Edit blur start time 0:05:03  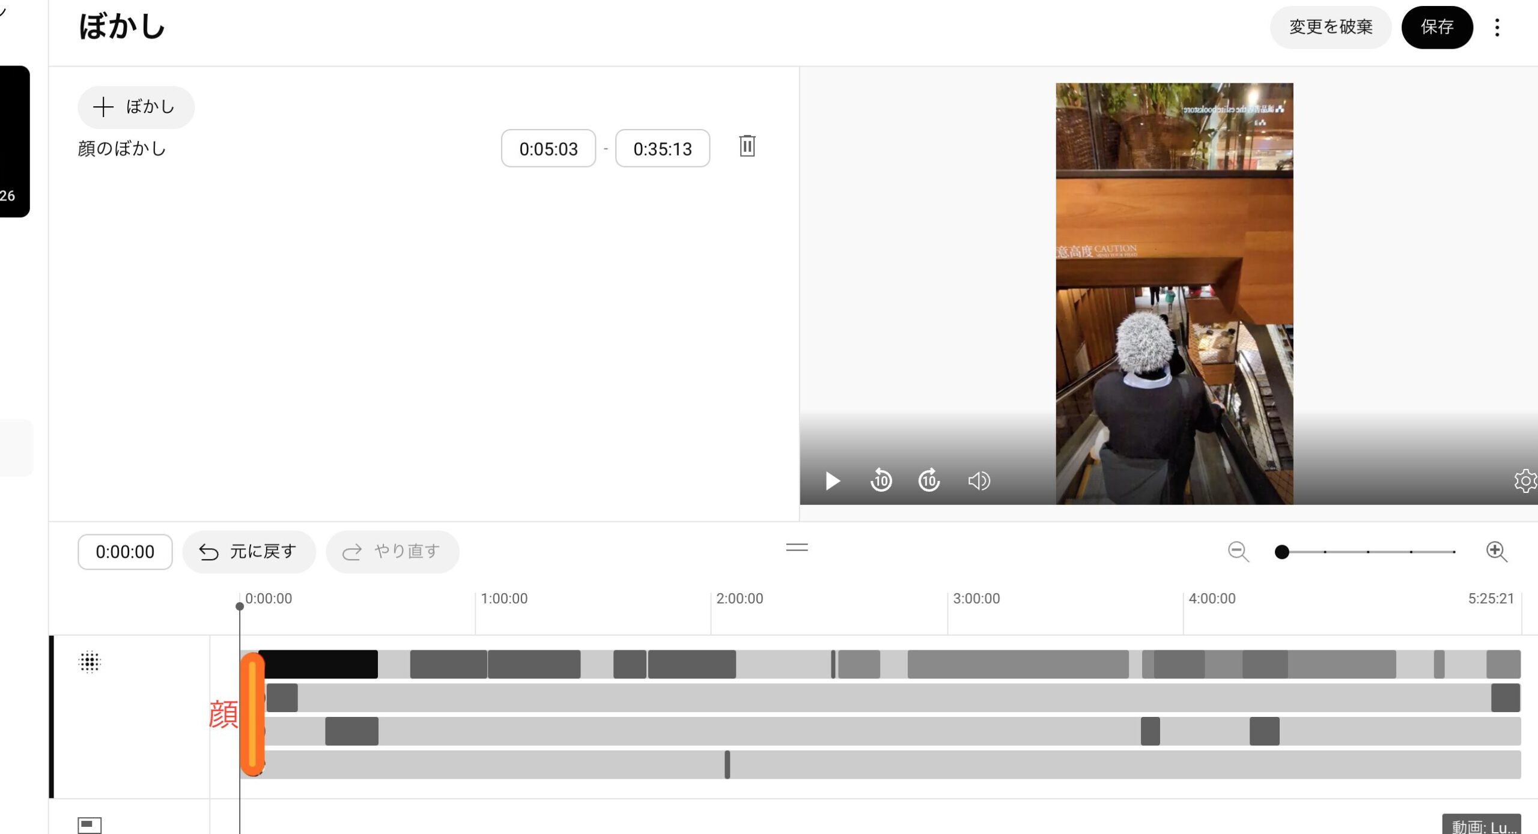[x=548, y=149]
